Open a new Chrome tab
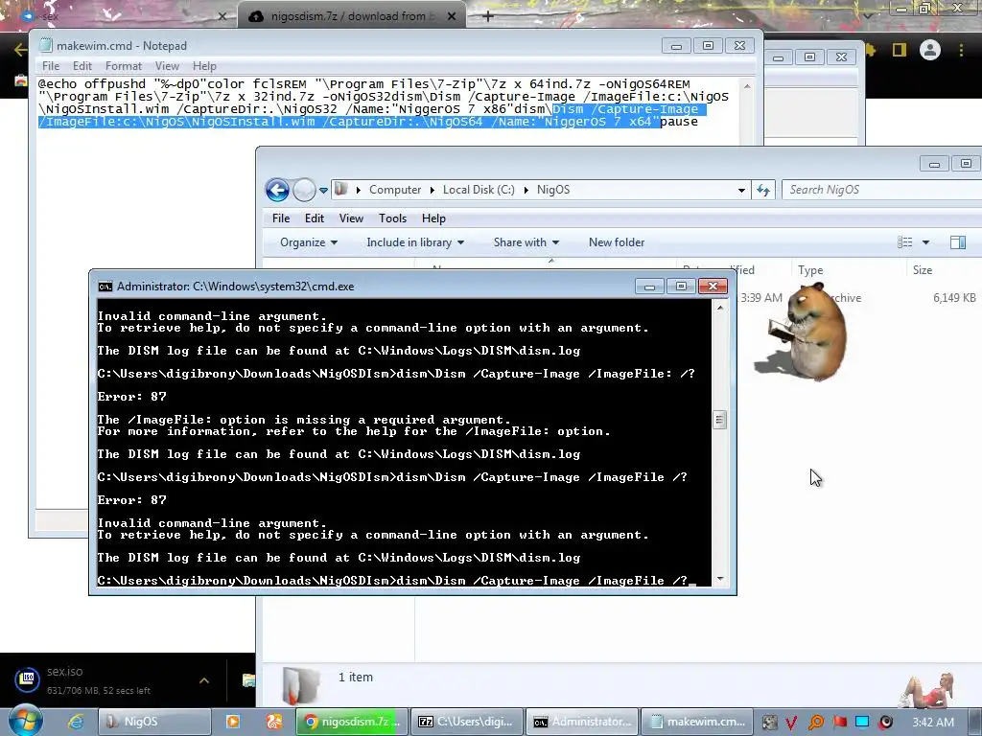The width and height of the screenshot is (982, 736). pos(488,16)
